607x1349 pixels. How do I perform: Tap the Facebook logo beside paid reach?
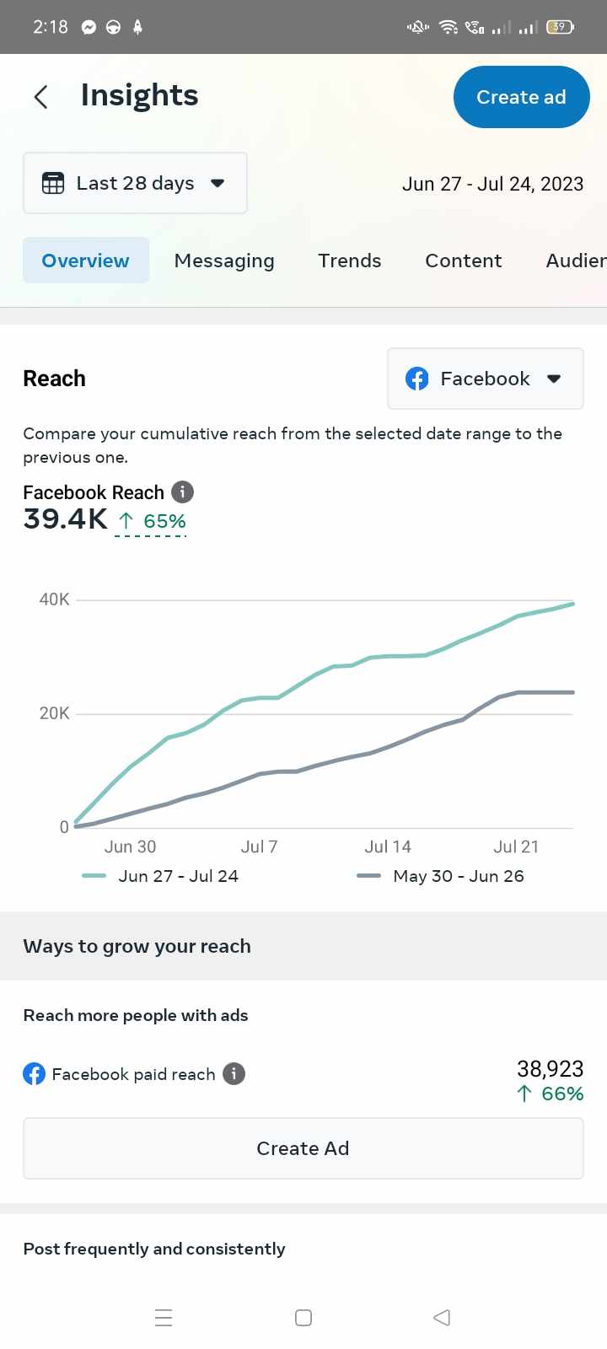[35, 1073]
